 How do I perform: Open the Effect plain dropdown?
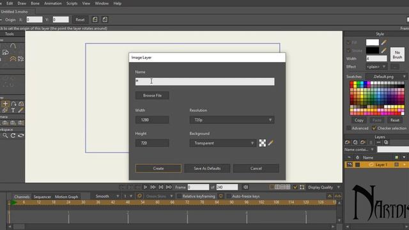point(376,66)
